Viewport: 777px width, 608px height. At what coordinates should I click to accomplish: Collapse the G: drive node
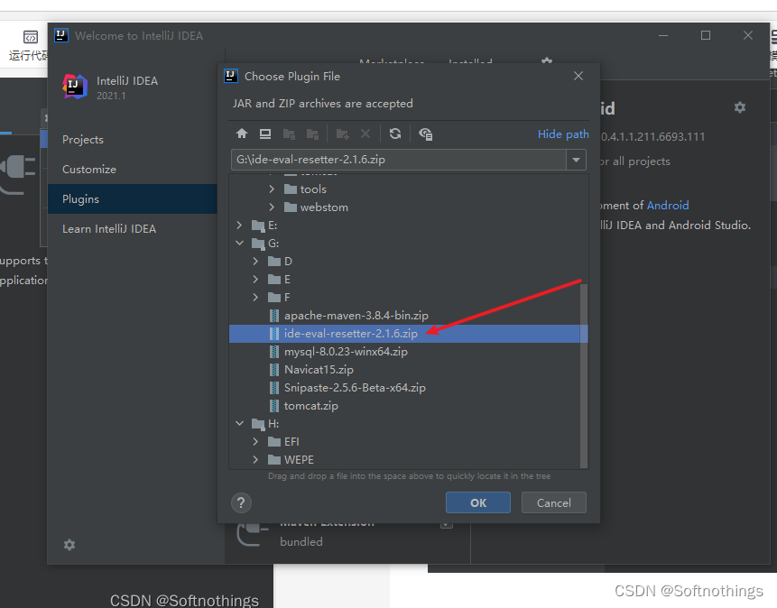click(x=239, y=244)
